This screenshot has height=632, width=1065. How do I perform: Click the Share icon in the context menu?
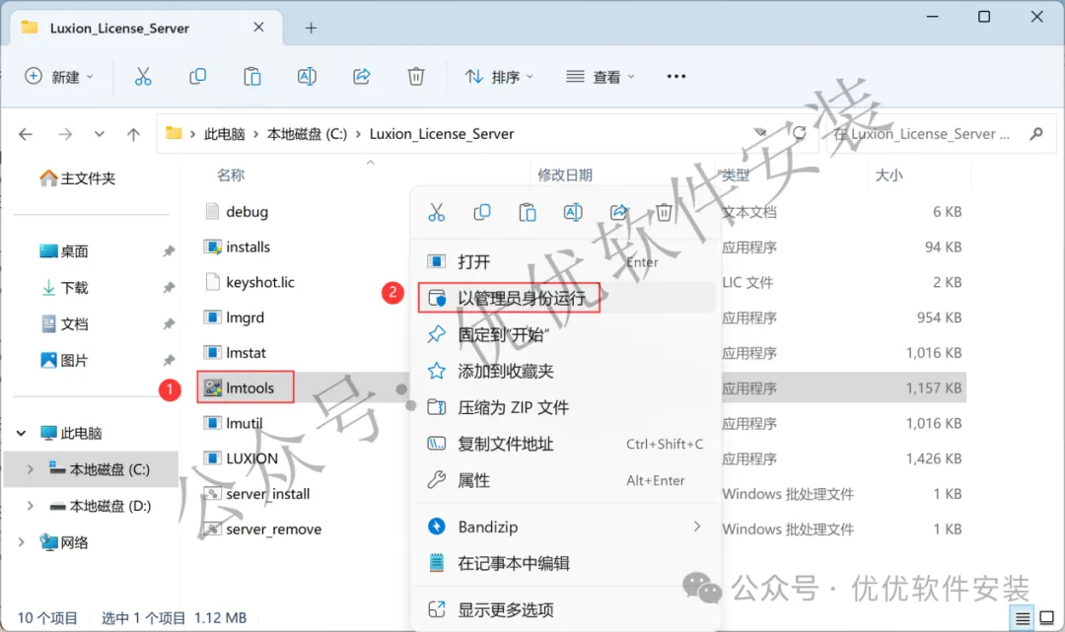coord(618,213)
